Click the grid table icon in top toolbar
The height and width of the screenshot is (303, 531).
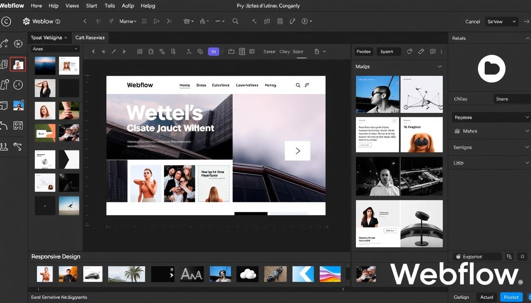click(280, 21)
